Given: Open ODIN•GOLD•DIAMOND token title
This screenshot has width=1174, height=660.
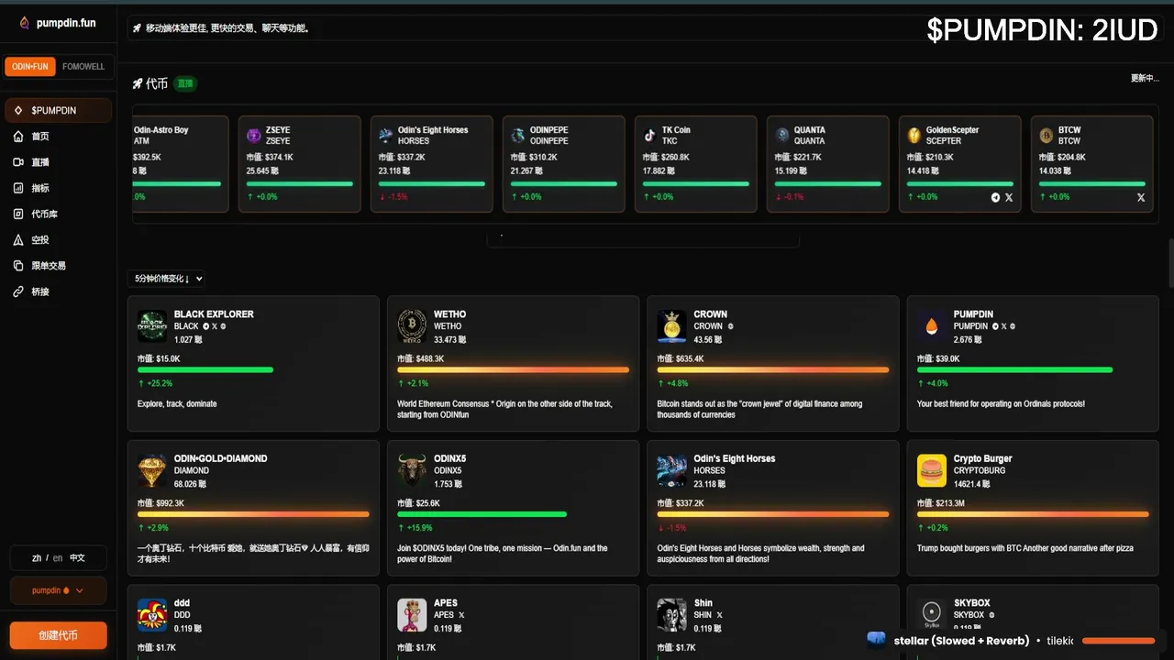Looking at the screenshot, I should (x=219, y=458).
